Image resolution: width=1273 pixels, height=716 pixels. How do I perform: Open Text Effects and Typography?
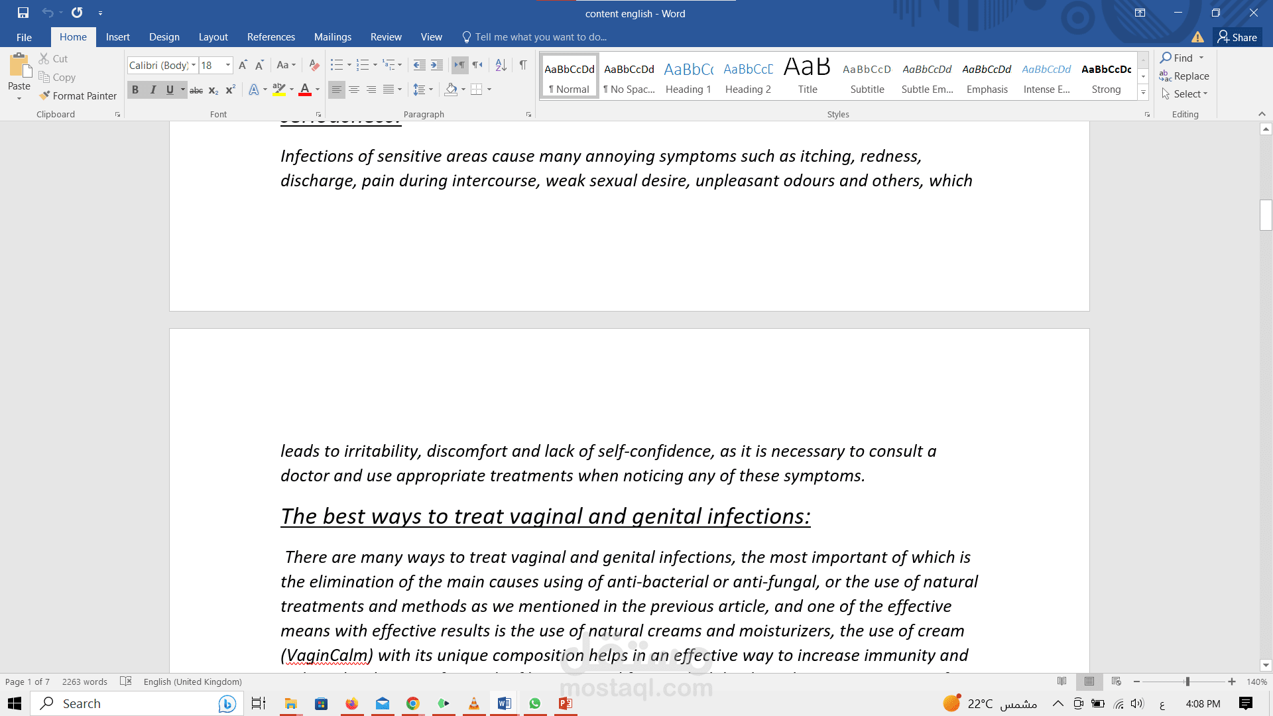tap(254, 89)
